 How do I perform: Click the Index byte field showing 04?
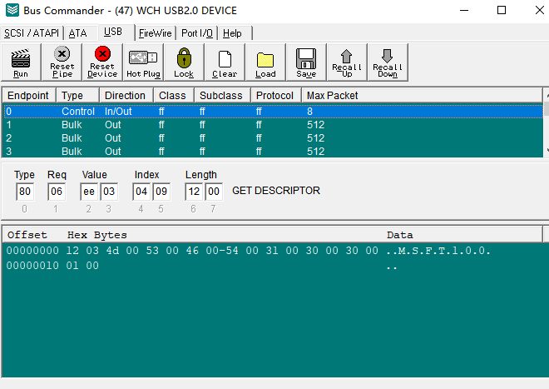pos(141,192)
